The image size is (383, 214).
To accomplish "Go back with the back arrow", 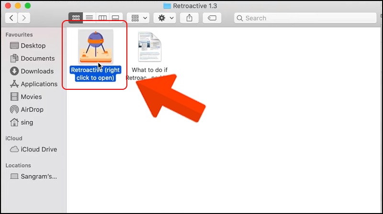I will [x=11, y=18].
